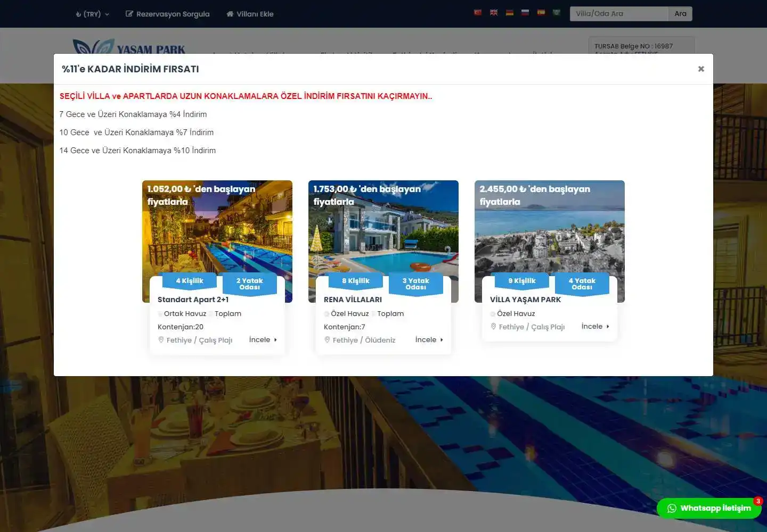Click İncele on VİLLA YAŞAM PARK card
The image size is (767, 532).
(595, 326)
